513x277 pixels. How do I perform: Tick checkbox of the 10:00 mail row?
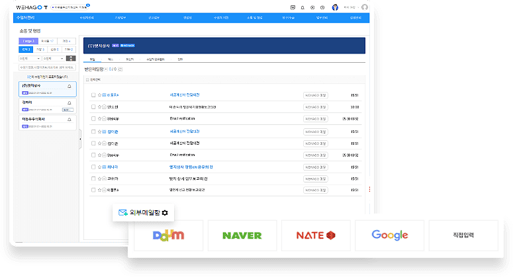(x=93, y=107)
